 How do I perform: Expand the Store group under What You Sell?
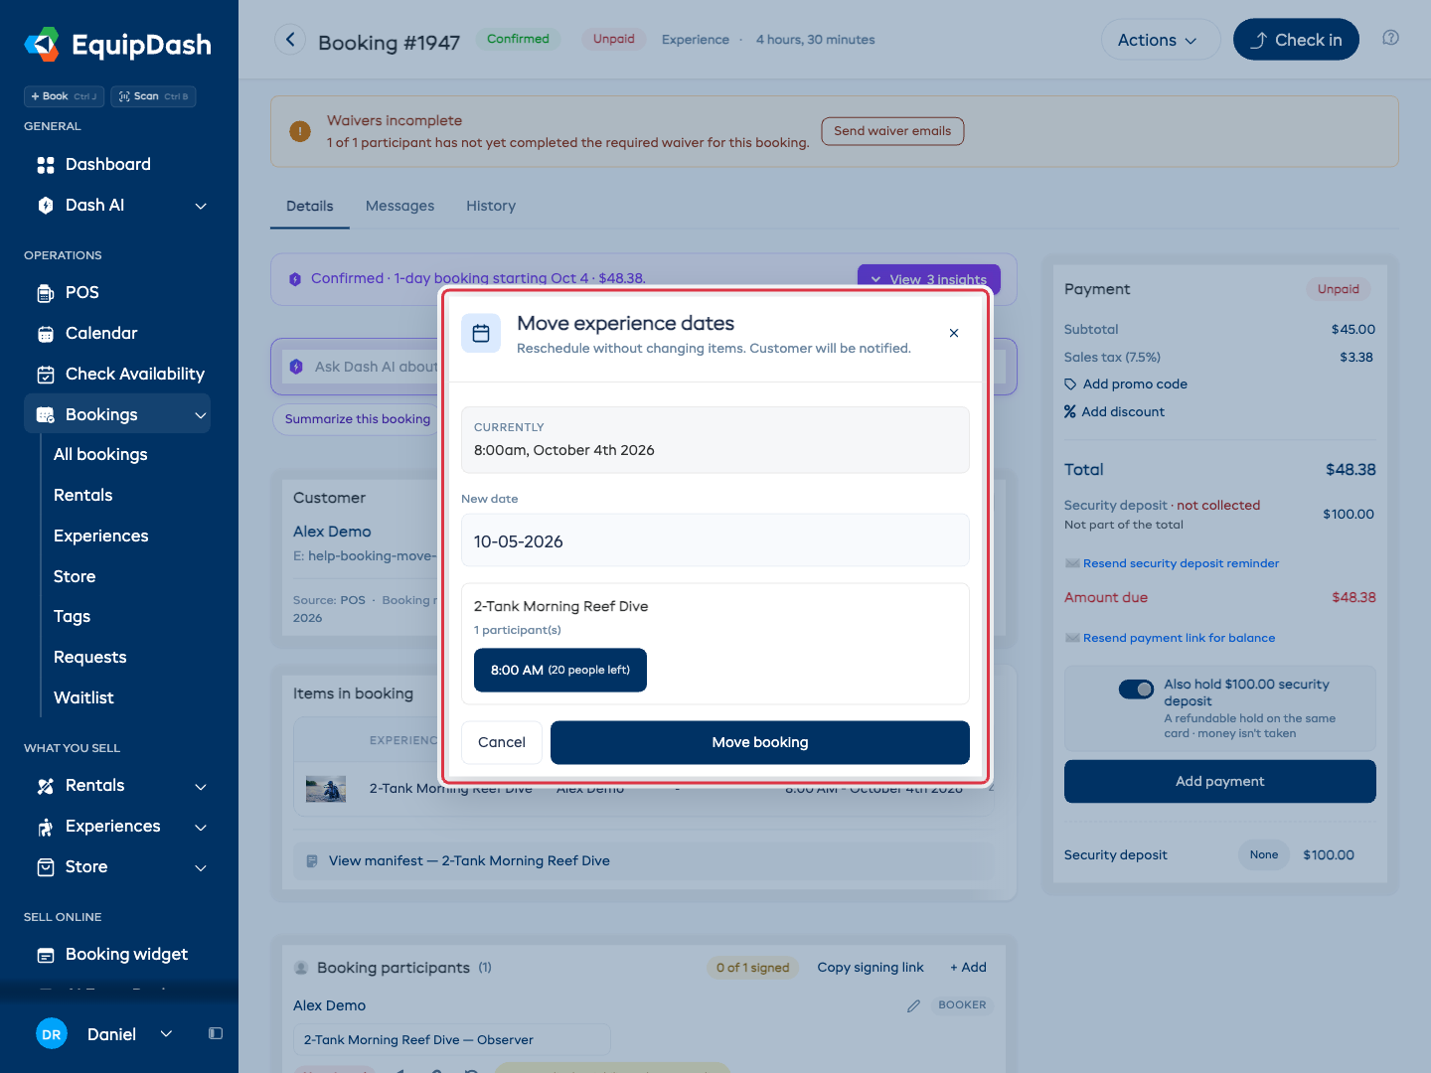pyautogui.click(x=201, y=867)
